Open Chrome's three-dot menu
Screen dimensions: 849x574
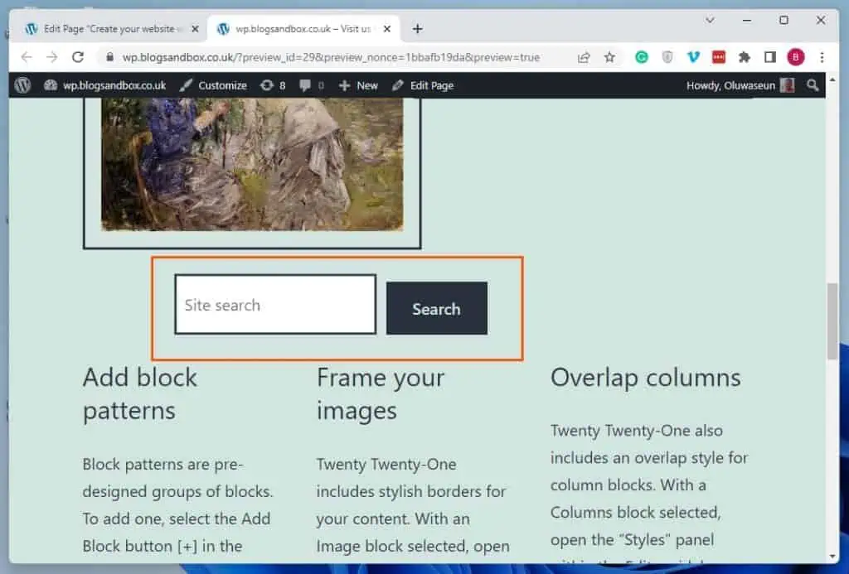pos(822,57)
